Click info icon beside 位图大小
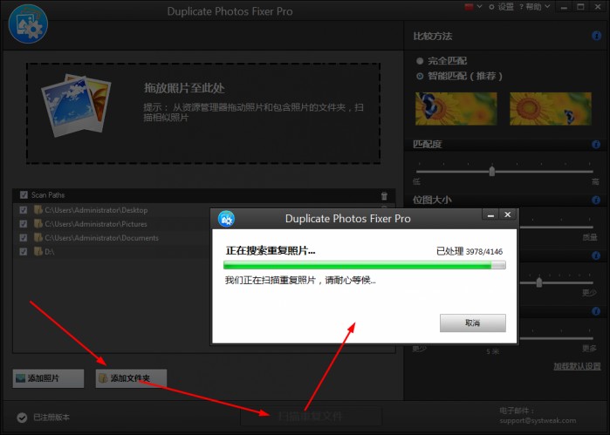The height and width of the screenshot is (435, 610). (596, 200)
